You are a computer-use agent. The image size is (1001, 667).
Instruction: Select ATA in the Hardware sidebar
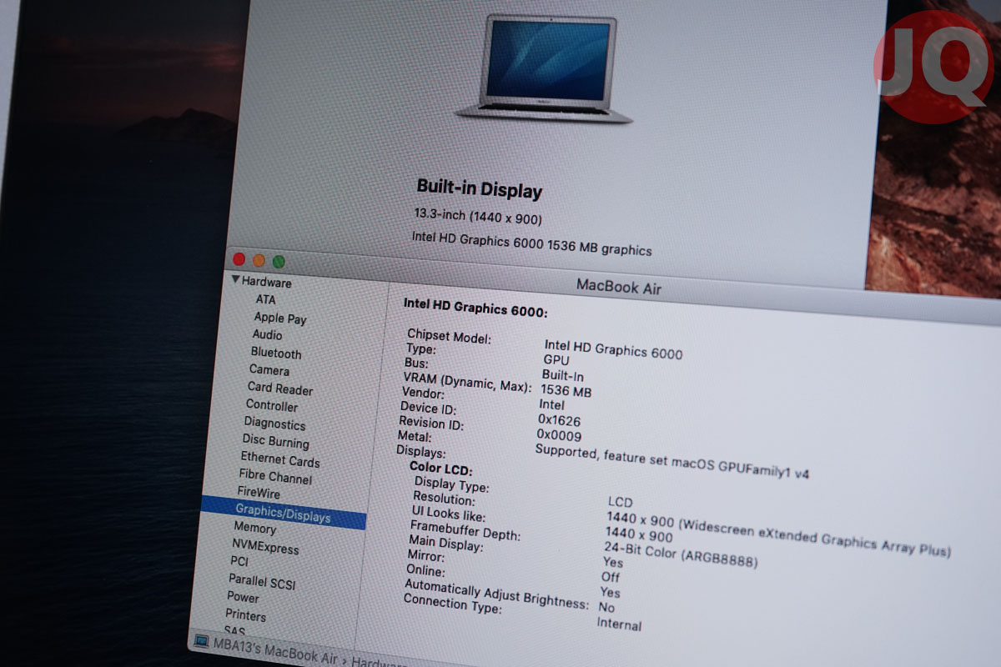265,299
